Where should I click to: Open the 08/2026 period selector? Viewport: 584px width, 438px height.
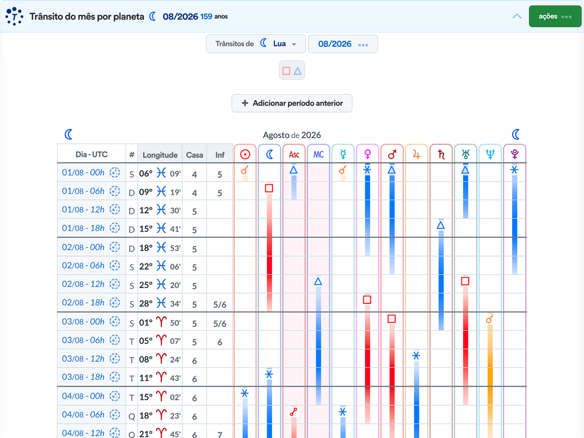343,44
